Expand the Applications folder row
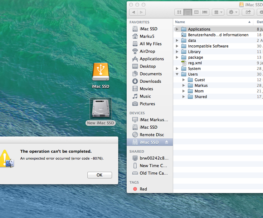 [177, 29]
